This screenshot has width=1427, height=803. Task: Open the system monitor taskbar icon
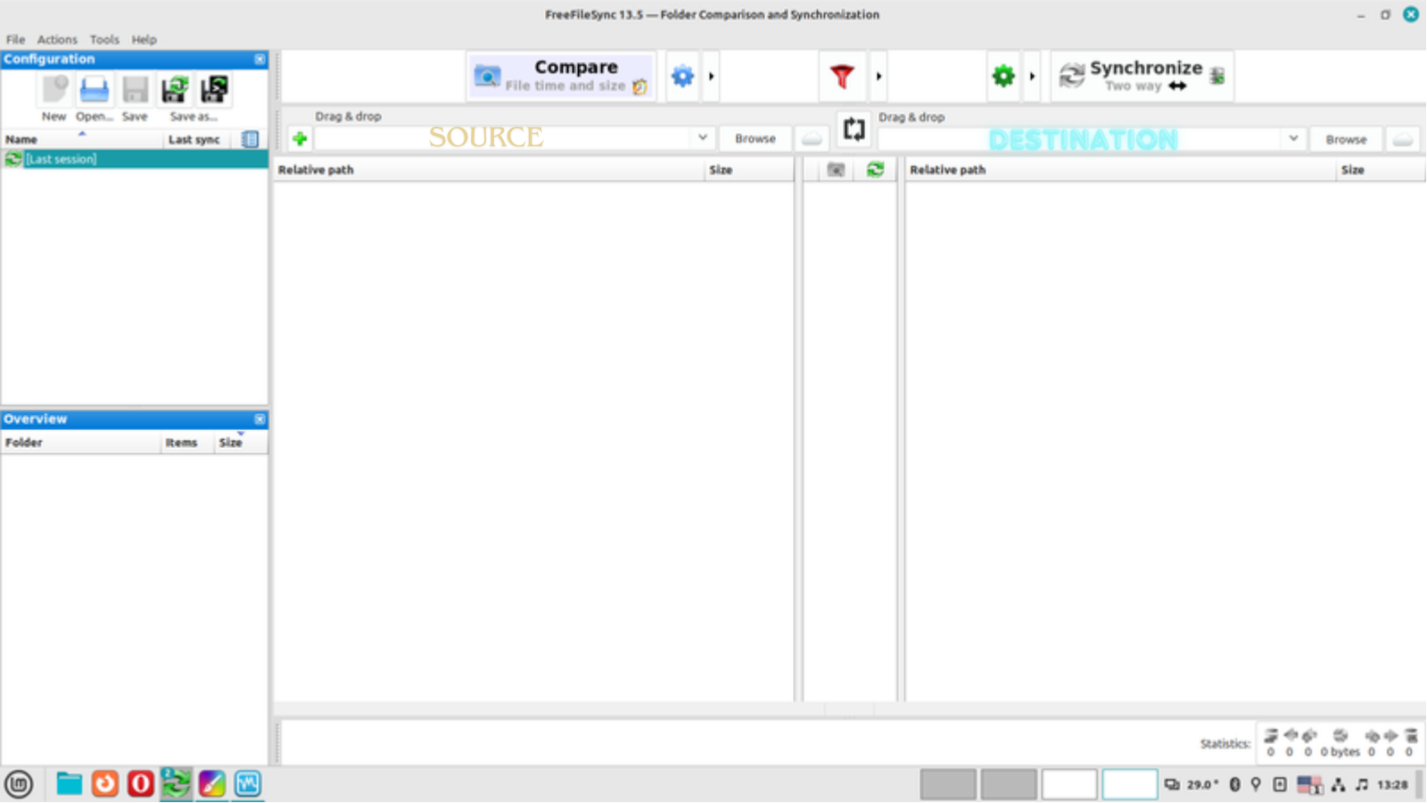click(247, 784)
